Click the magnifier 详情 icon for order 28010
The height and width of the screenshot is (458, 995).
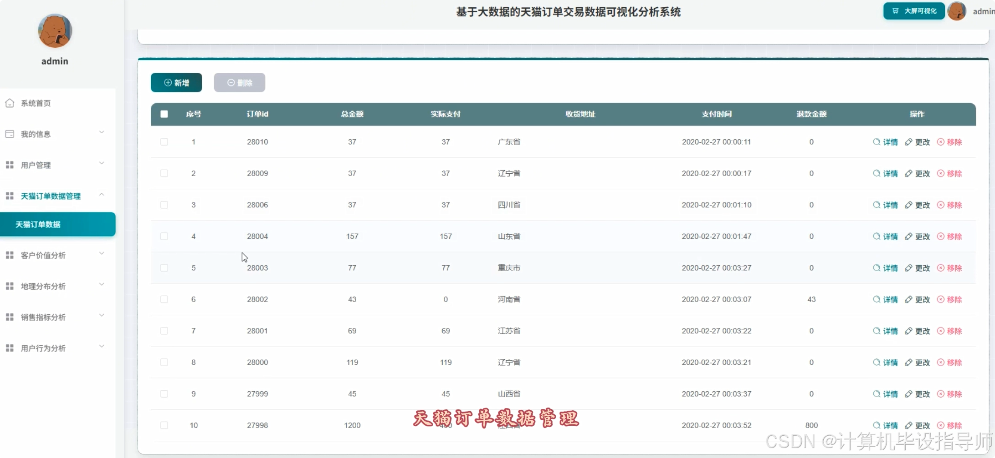point(877,142)
